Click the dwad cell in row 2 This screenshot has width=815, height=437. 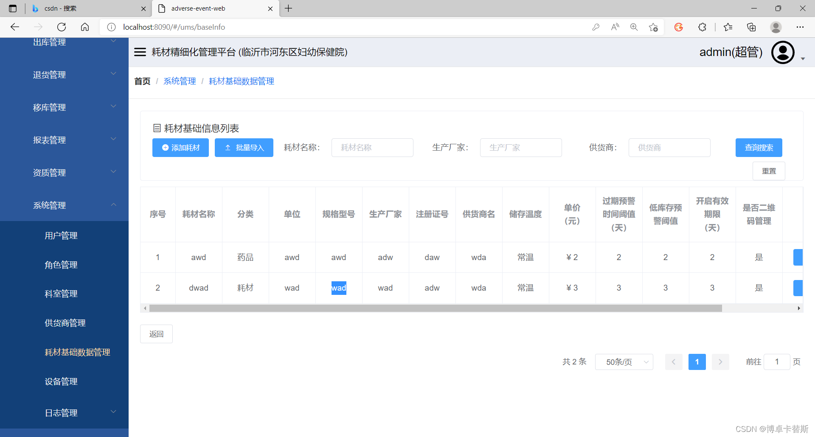point(199,288)
